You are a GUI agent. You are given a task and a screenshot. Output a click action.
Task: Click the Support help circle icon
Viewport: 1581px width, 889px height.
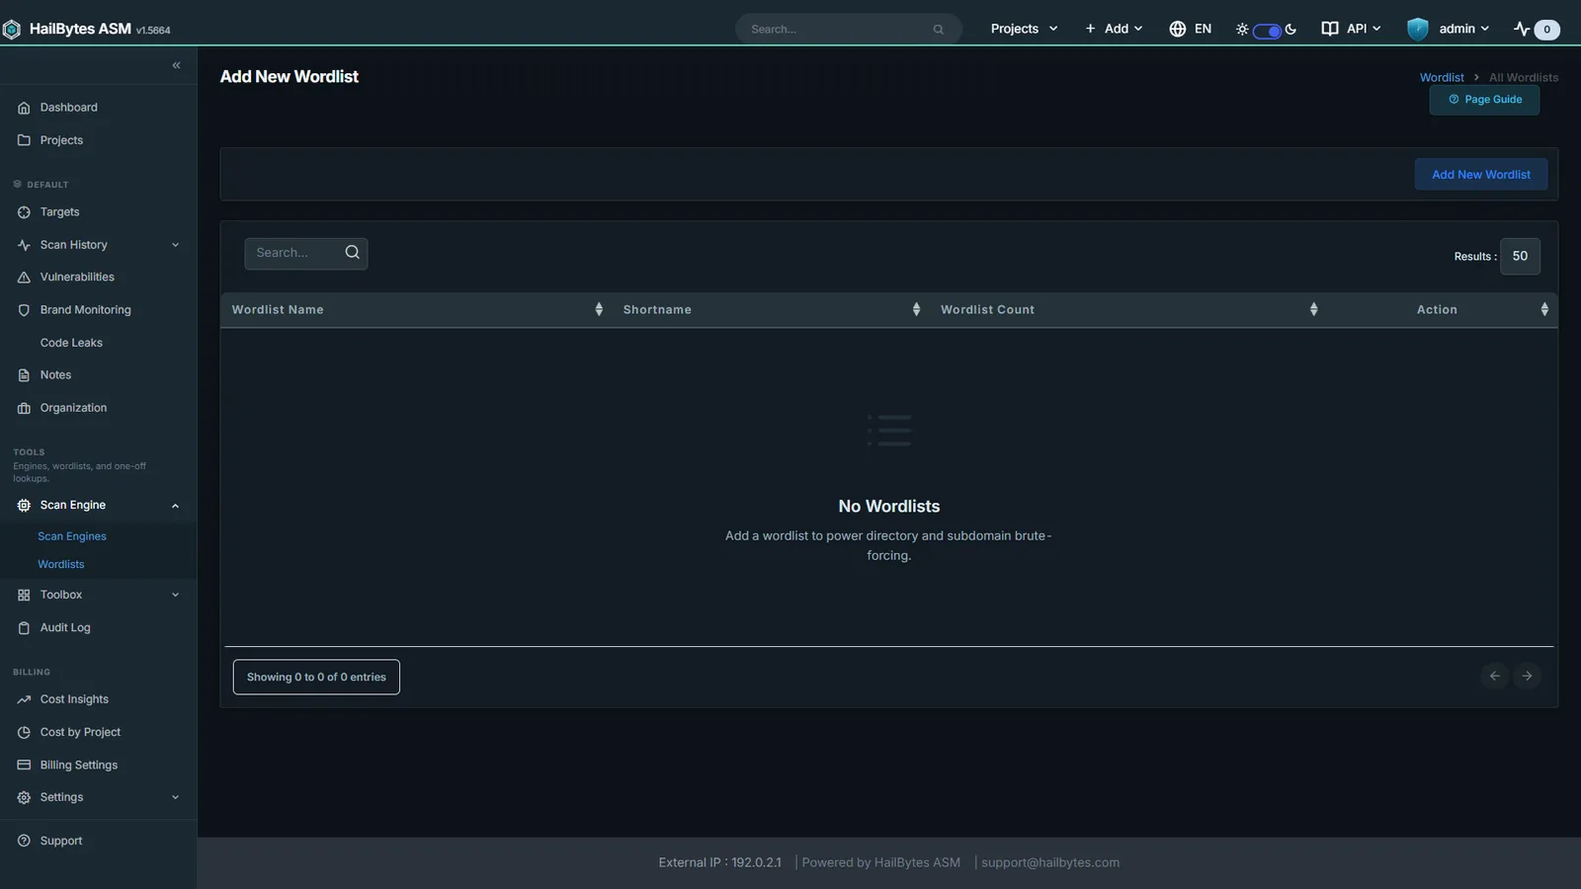coord(24,841)
